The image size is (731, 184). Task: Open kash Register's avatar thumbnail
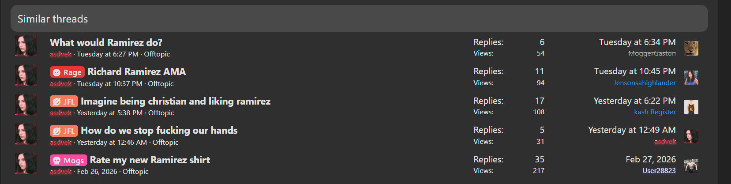(691, 107)
